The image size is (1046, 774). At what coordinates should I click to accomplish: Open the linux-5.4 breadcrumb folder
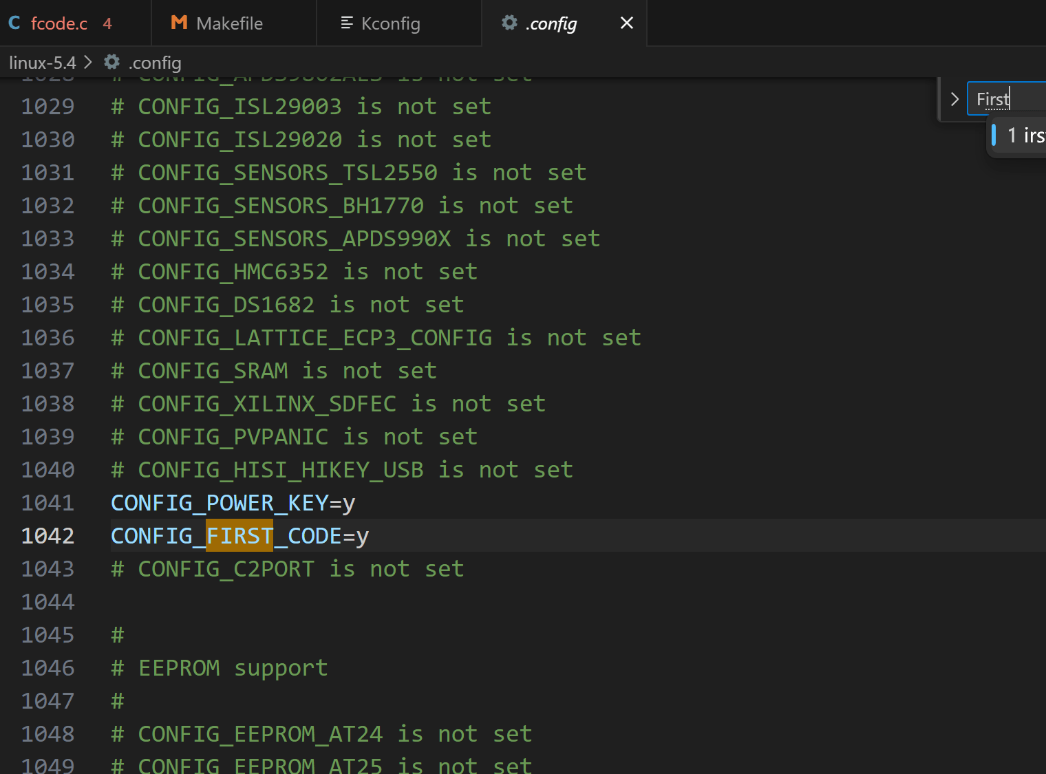(x=42, y=63)
